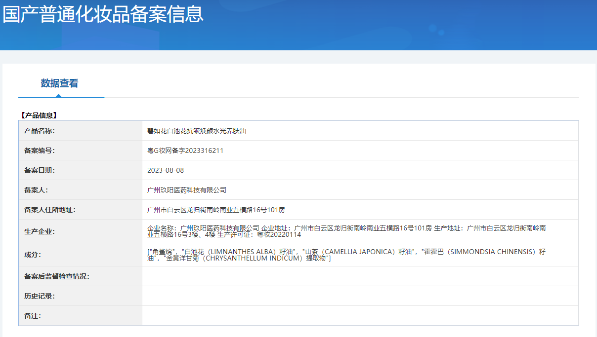This screenshot has width=597, height=337.
Task: Select the ingredient list starting with 角鲨烷
Action: click(x=346, y=255)
